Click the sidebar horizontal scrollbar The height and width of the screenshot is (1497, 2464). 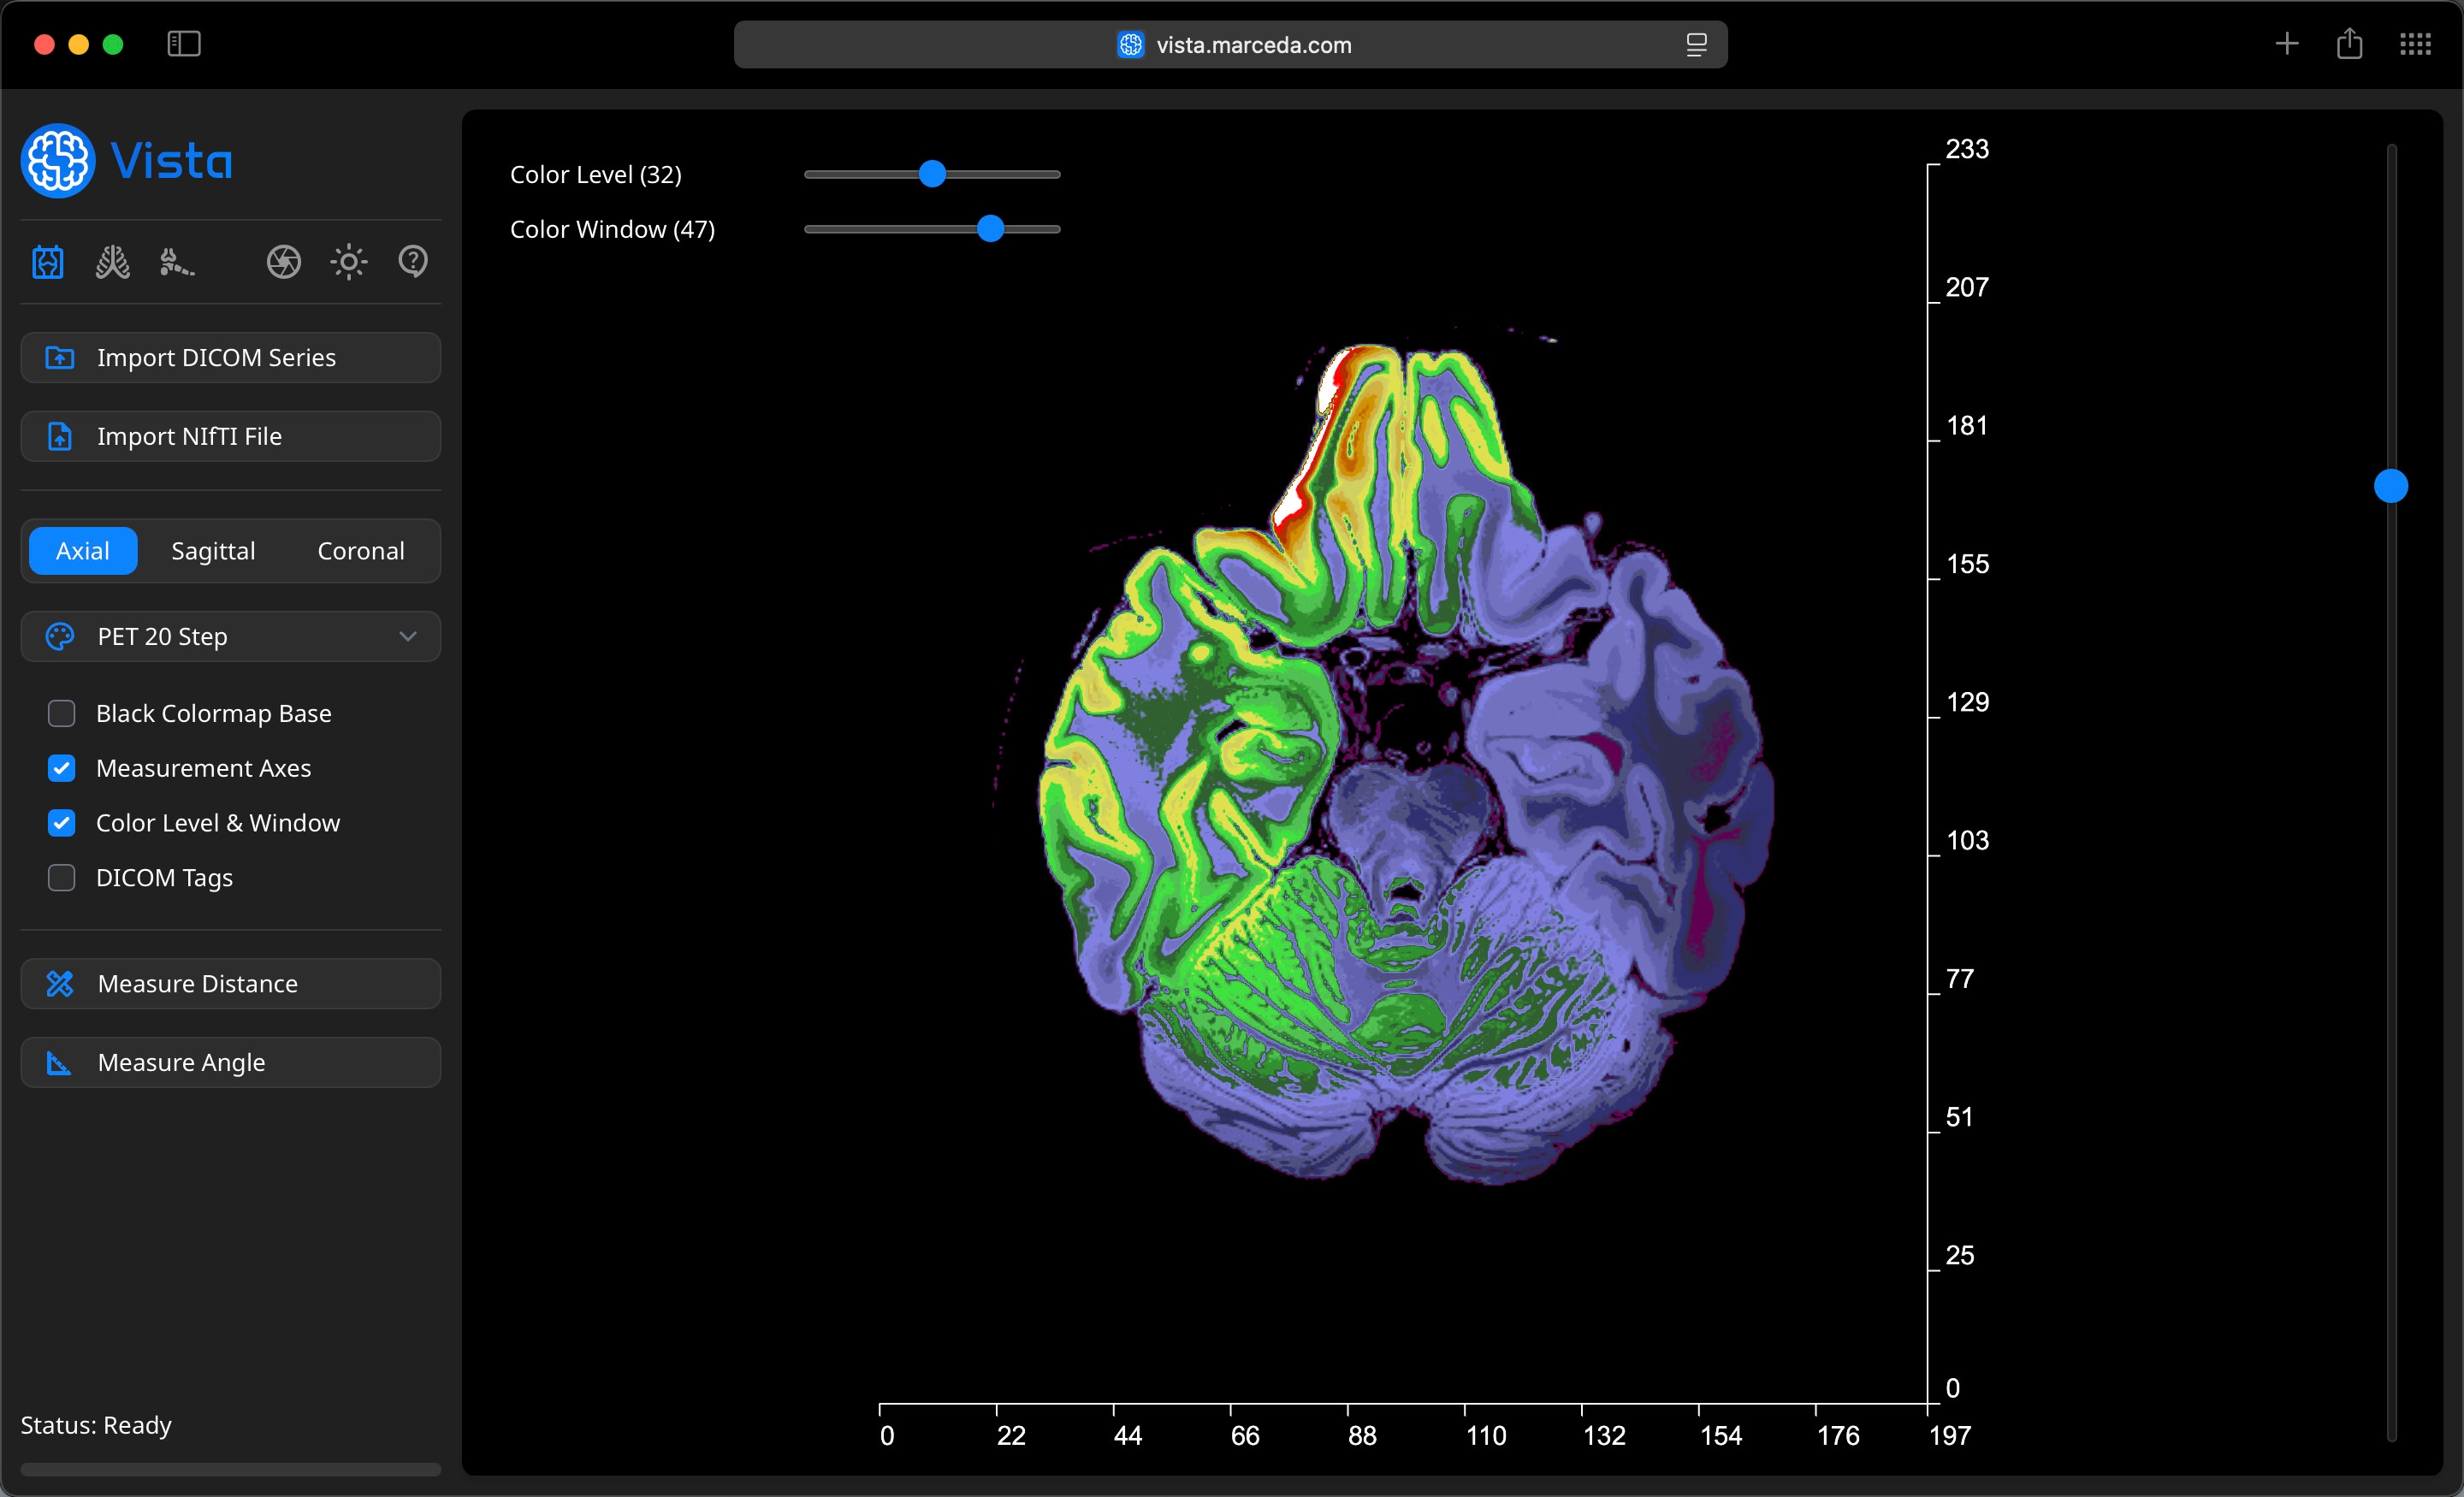point(231,1469)
